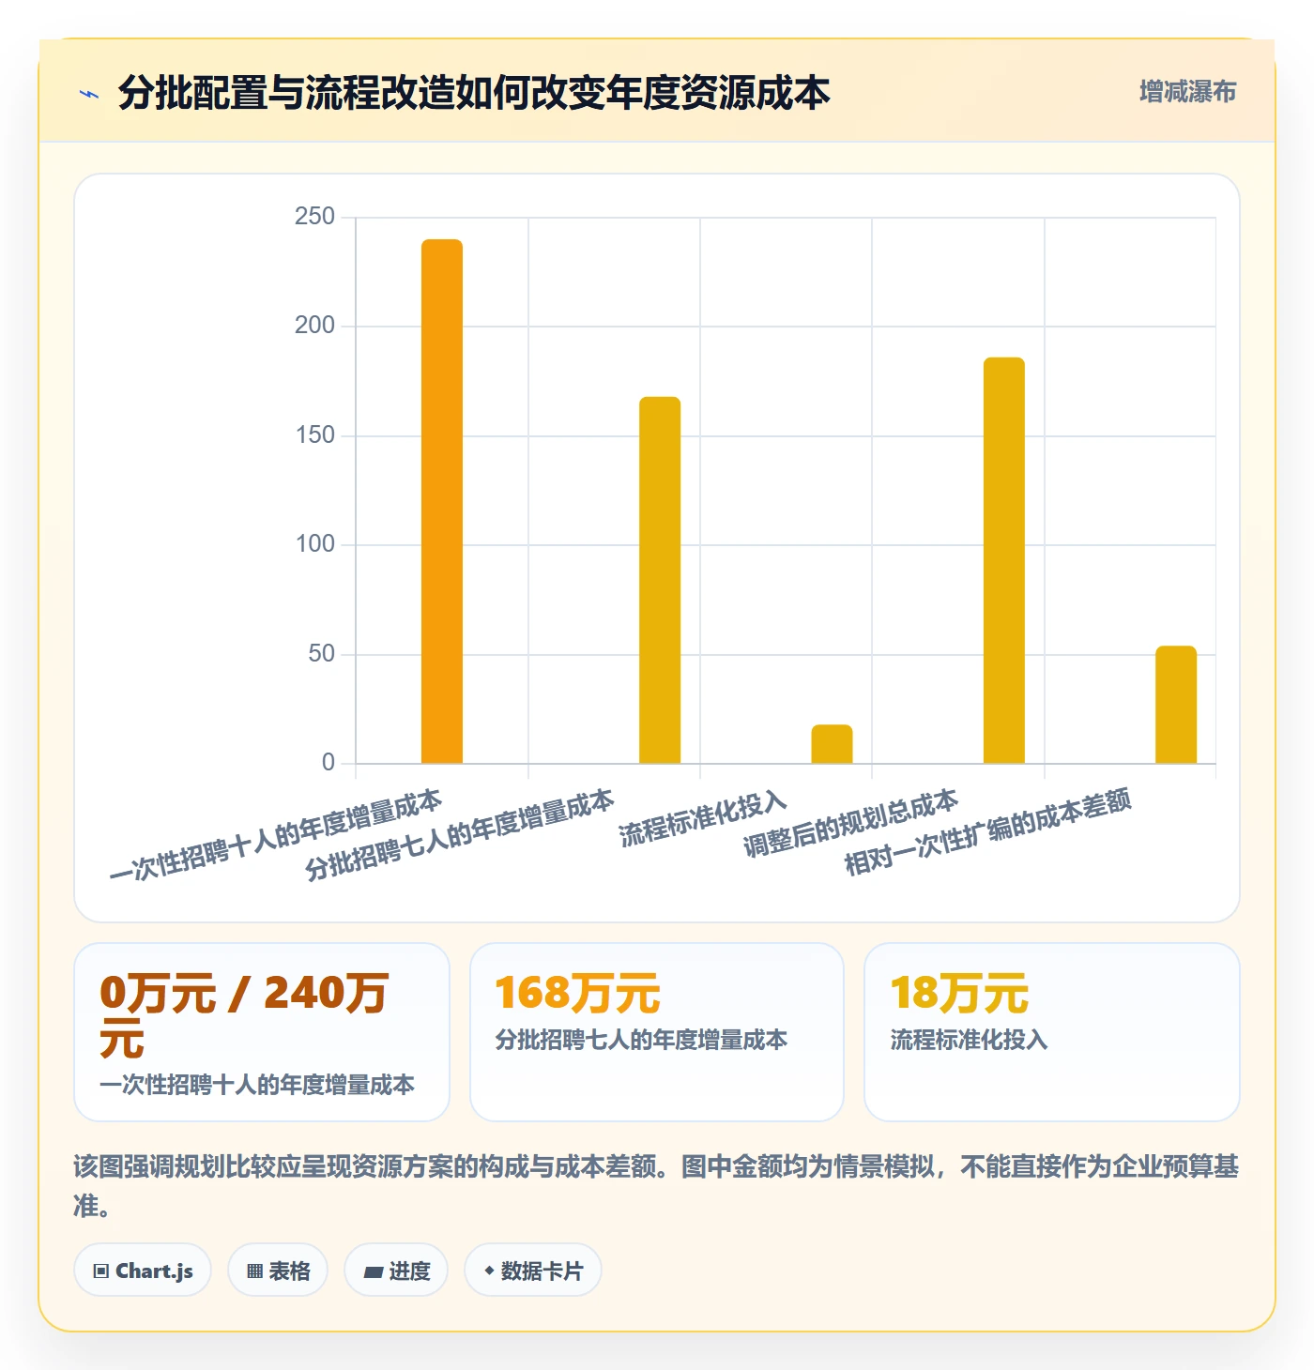Click the bar for 调整后的规划总成本
This screenshot has width=1314, height=1370.
pyautogui.click(x=1004, y=560)
